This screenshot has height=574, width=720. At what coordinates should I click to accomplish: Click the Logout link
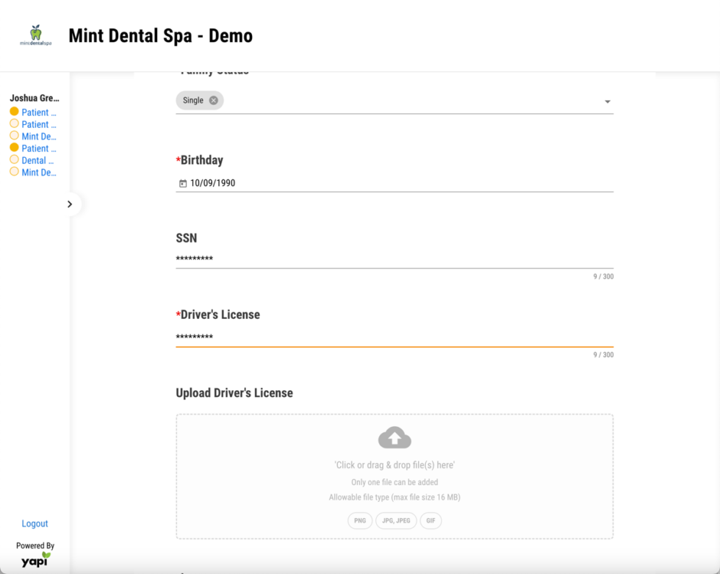coord(35,523)
